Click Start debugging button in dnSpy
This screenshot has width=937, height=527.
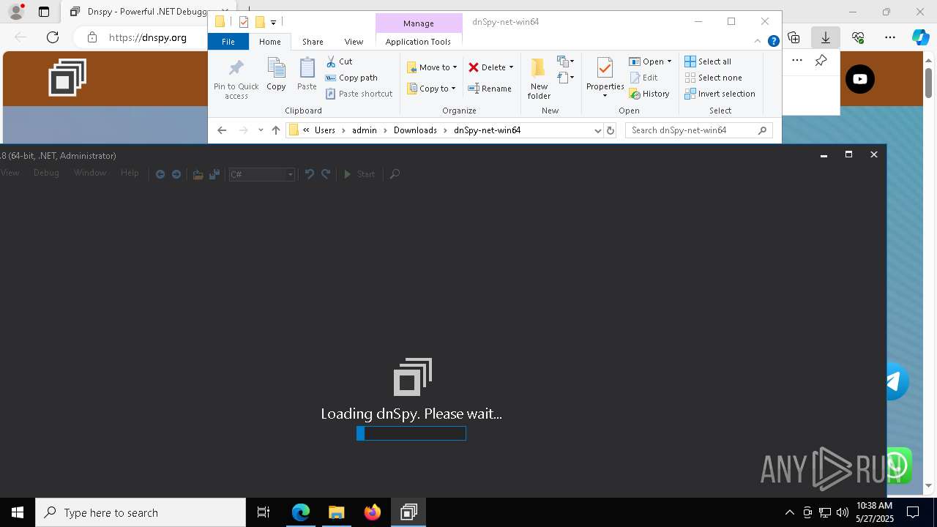[x=359, y=174]
